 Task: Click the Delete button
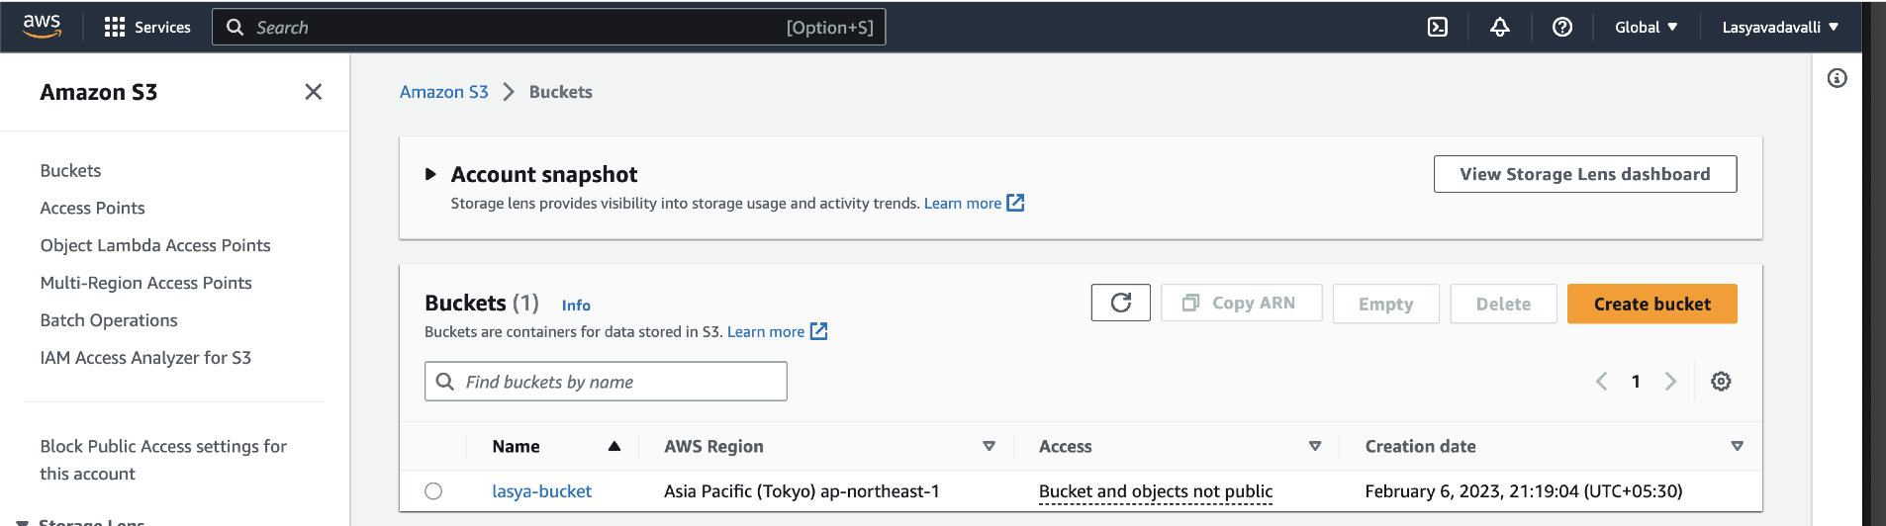[x=1503, y=304]
